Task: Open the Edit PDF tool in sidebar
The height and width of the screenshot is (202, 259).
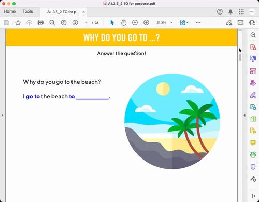Action: coord(253,71)
